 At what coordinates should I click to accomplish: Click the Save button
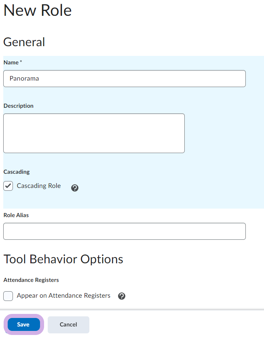click(23, 324)
